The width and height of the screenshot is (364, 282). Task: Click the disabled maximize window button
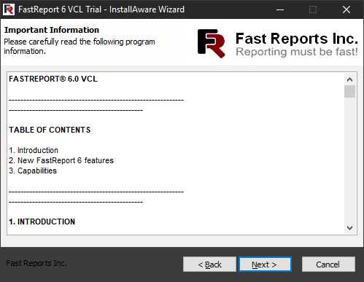pyautogui.click(x=313, y=9)
